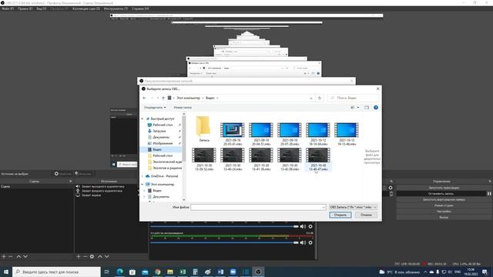
Task: Open the Вид menu
Action: [x=42, y=8]
